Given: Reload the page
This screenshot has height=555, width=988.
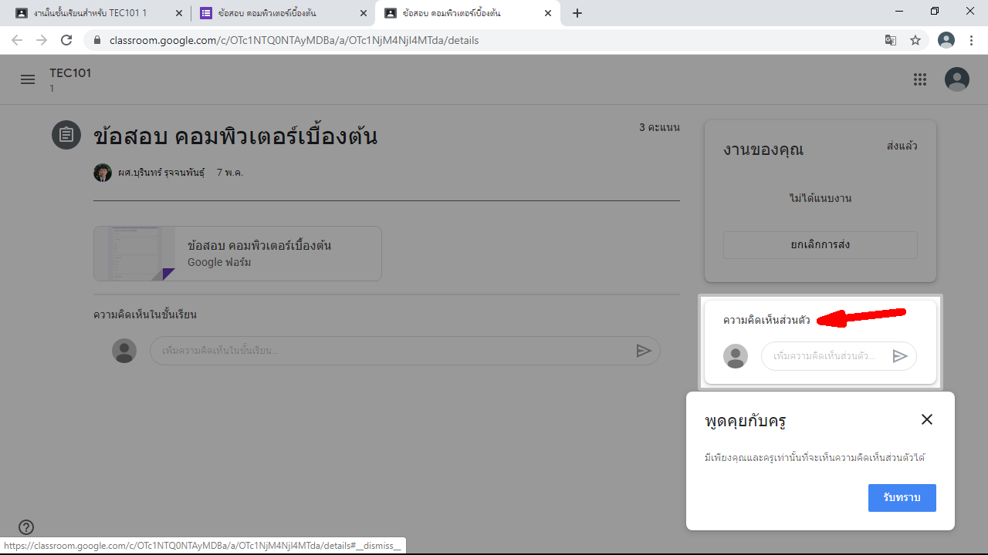Looking at the screenshot, I should (x=66, y=40).
